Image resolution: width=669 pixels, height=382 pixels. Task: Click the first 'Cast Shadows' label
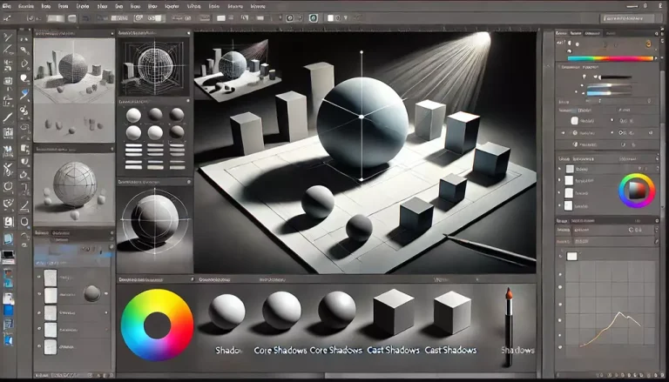[x=394, y=351]
